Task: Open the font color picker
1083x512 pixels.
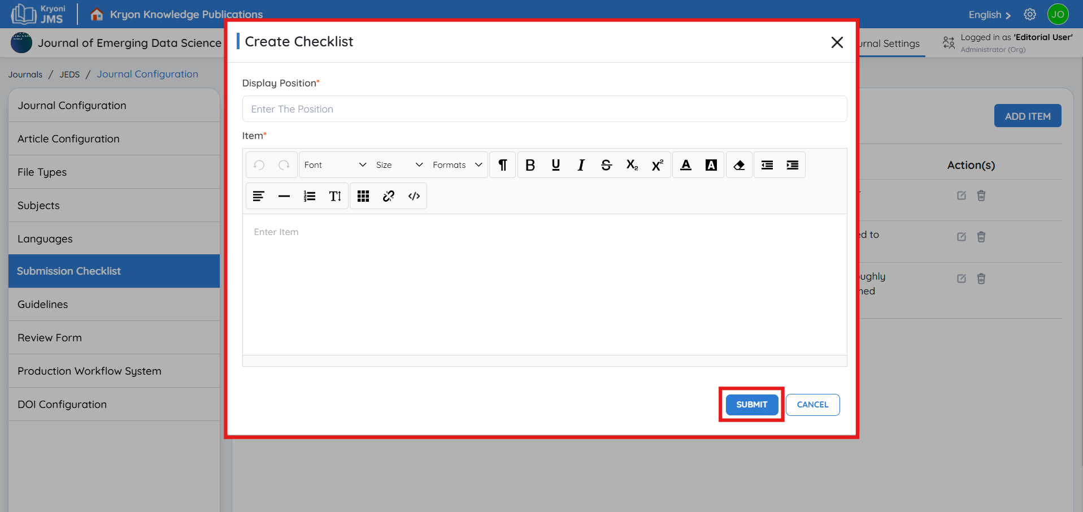Action: [686, 165]
